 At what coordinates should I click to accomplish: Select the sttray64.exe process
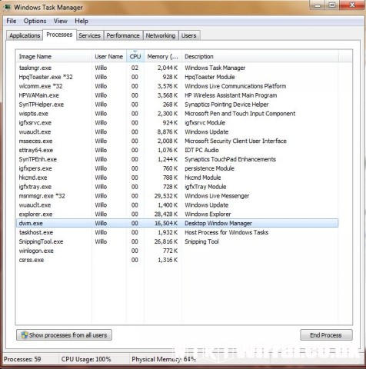coord(177,150)
